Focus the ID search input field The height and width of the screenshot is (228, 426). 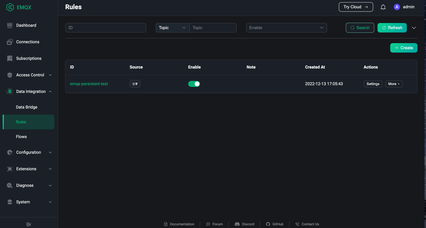pyautogui.click(x=105, y=28)
